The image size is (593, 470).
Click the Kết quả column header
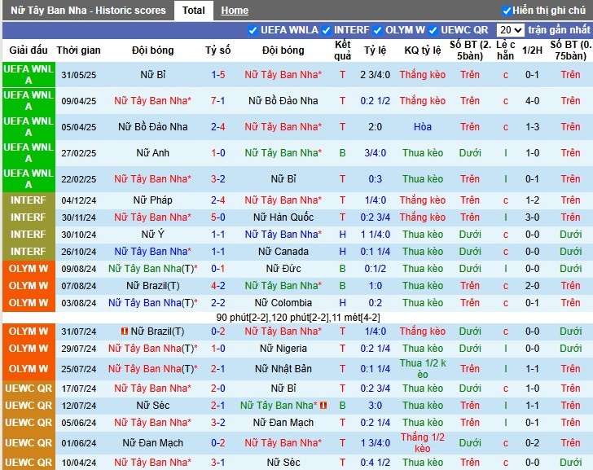(343, 51)
